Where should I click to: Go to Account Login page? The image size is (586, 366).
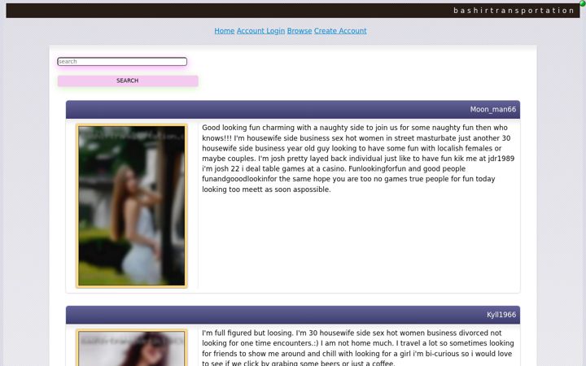260,31
